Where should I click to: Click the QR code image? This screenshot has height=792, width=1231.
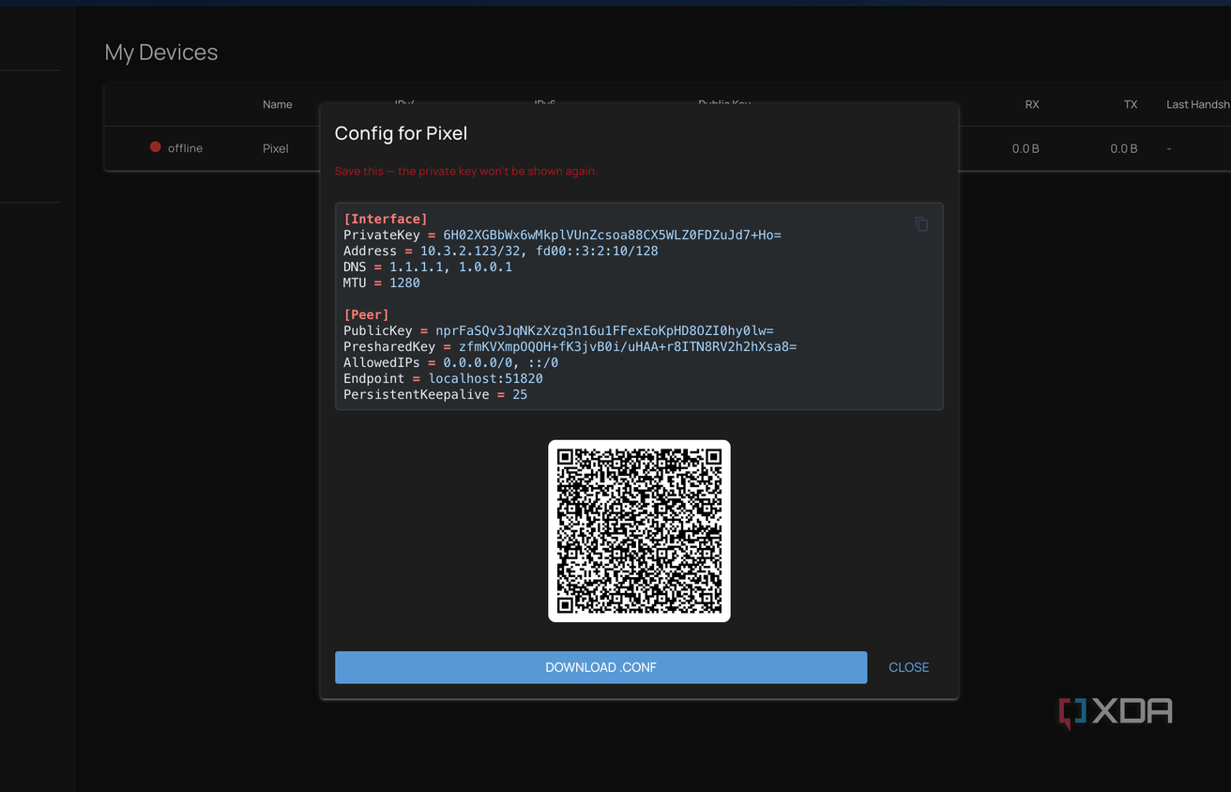639,531
